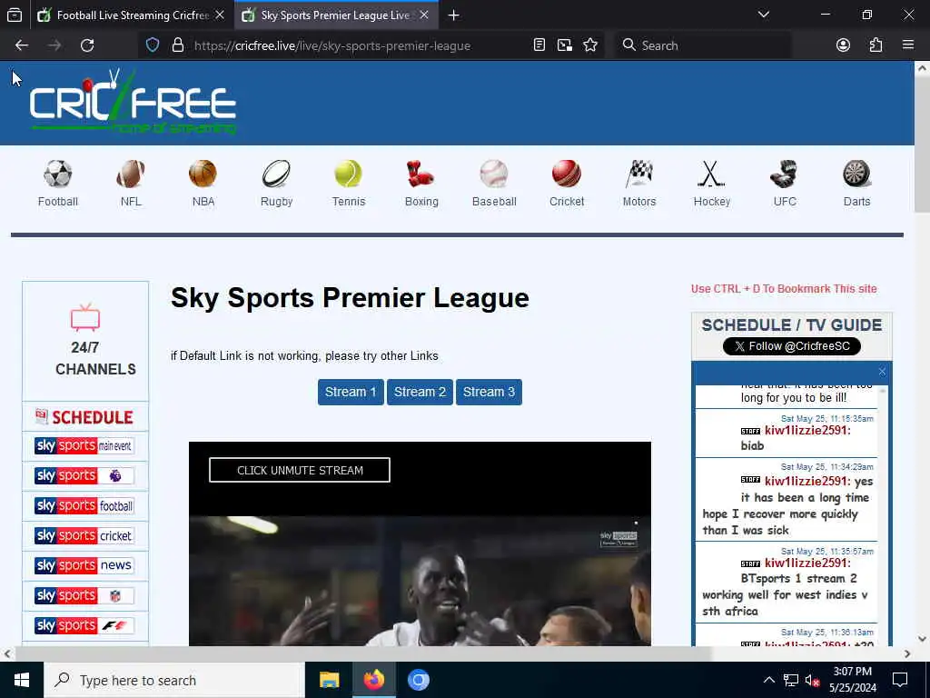Close the Football Live Streaming tab
Viewport: 930px width, 698px height.
click(220, 15)
